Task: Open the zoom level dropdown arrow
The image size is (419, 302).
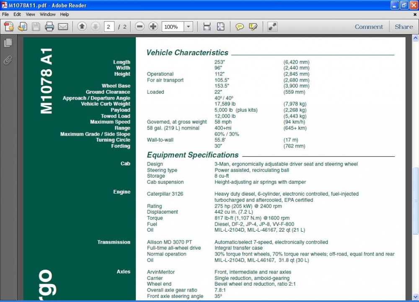Action: pyautogui.click(x=189, y=27)
